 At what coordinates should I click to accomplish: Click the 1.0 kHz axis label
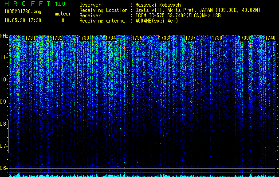(3, 80)
